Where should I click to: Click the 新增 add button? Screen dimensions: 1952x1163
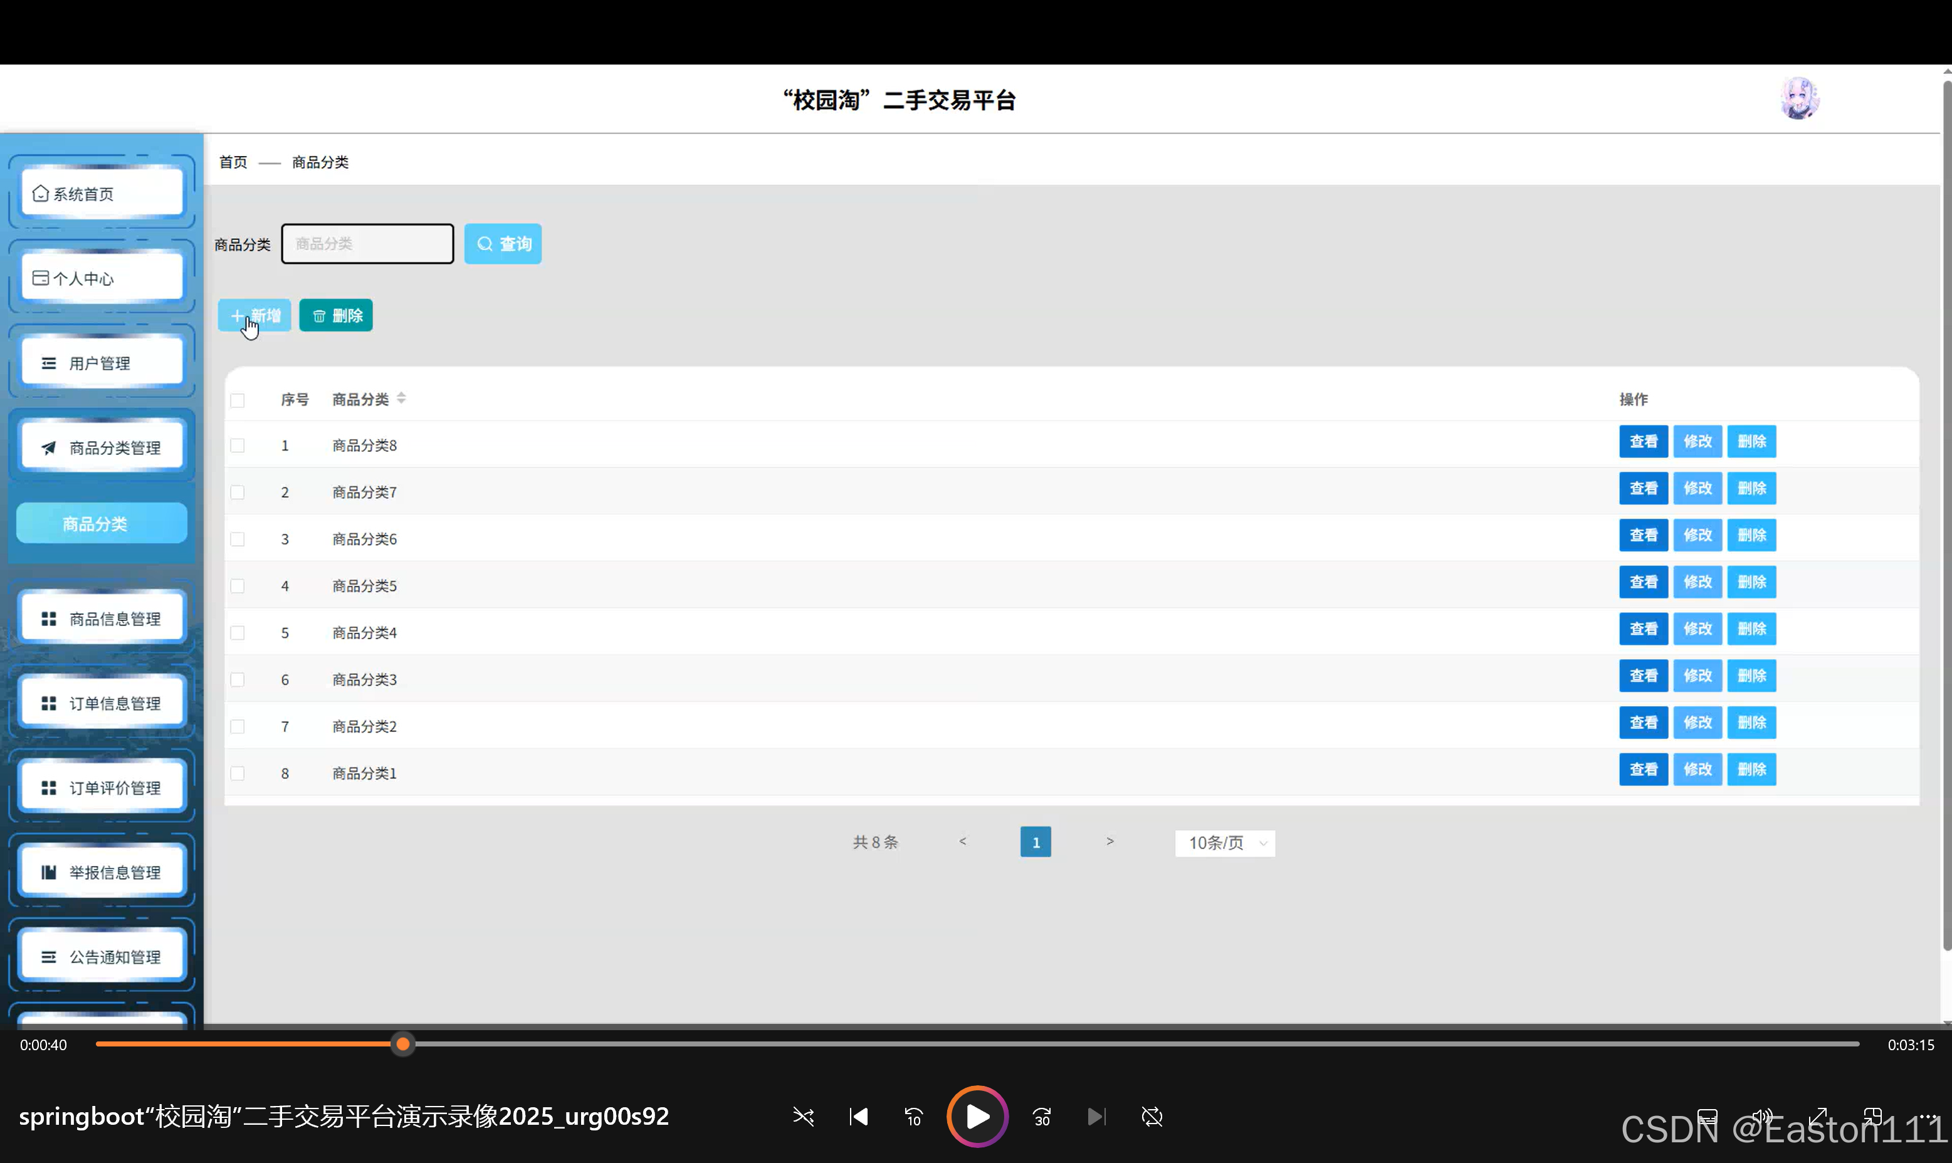tap(254, 315)
